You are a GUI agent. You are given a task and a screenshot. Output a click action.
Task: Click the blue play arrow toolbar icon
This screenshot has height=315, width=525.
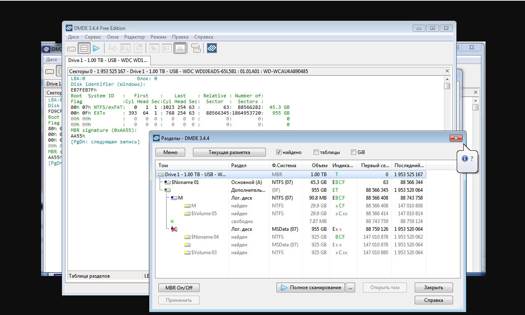(x=96, y=48)
